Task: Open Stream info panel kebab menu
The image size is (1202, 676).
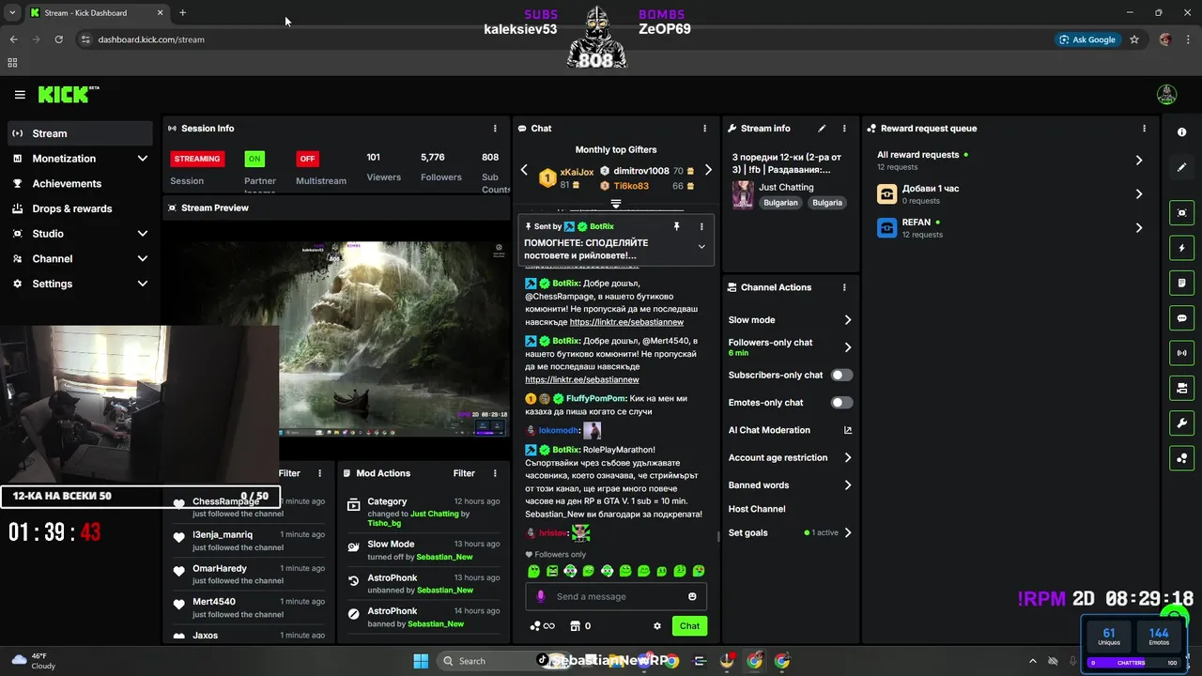Action: pyautogui.click(x=844, y=129)
